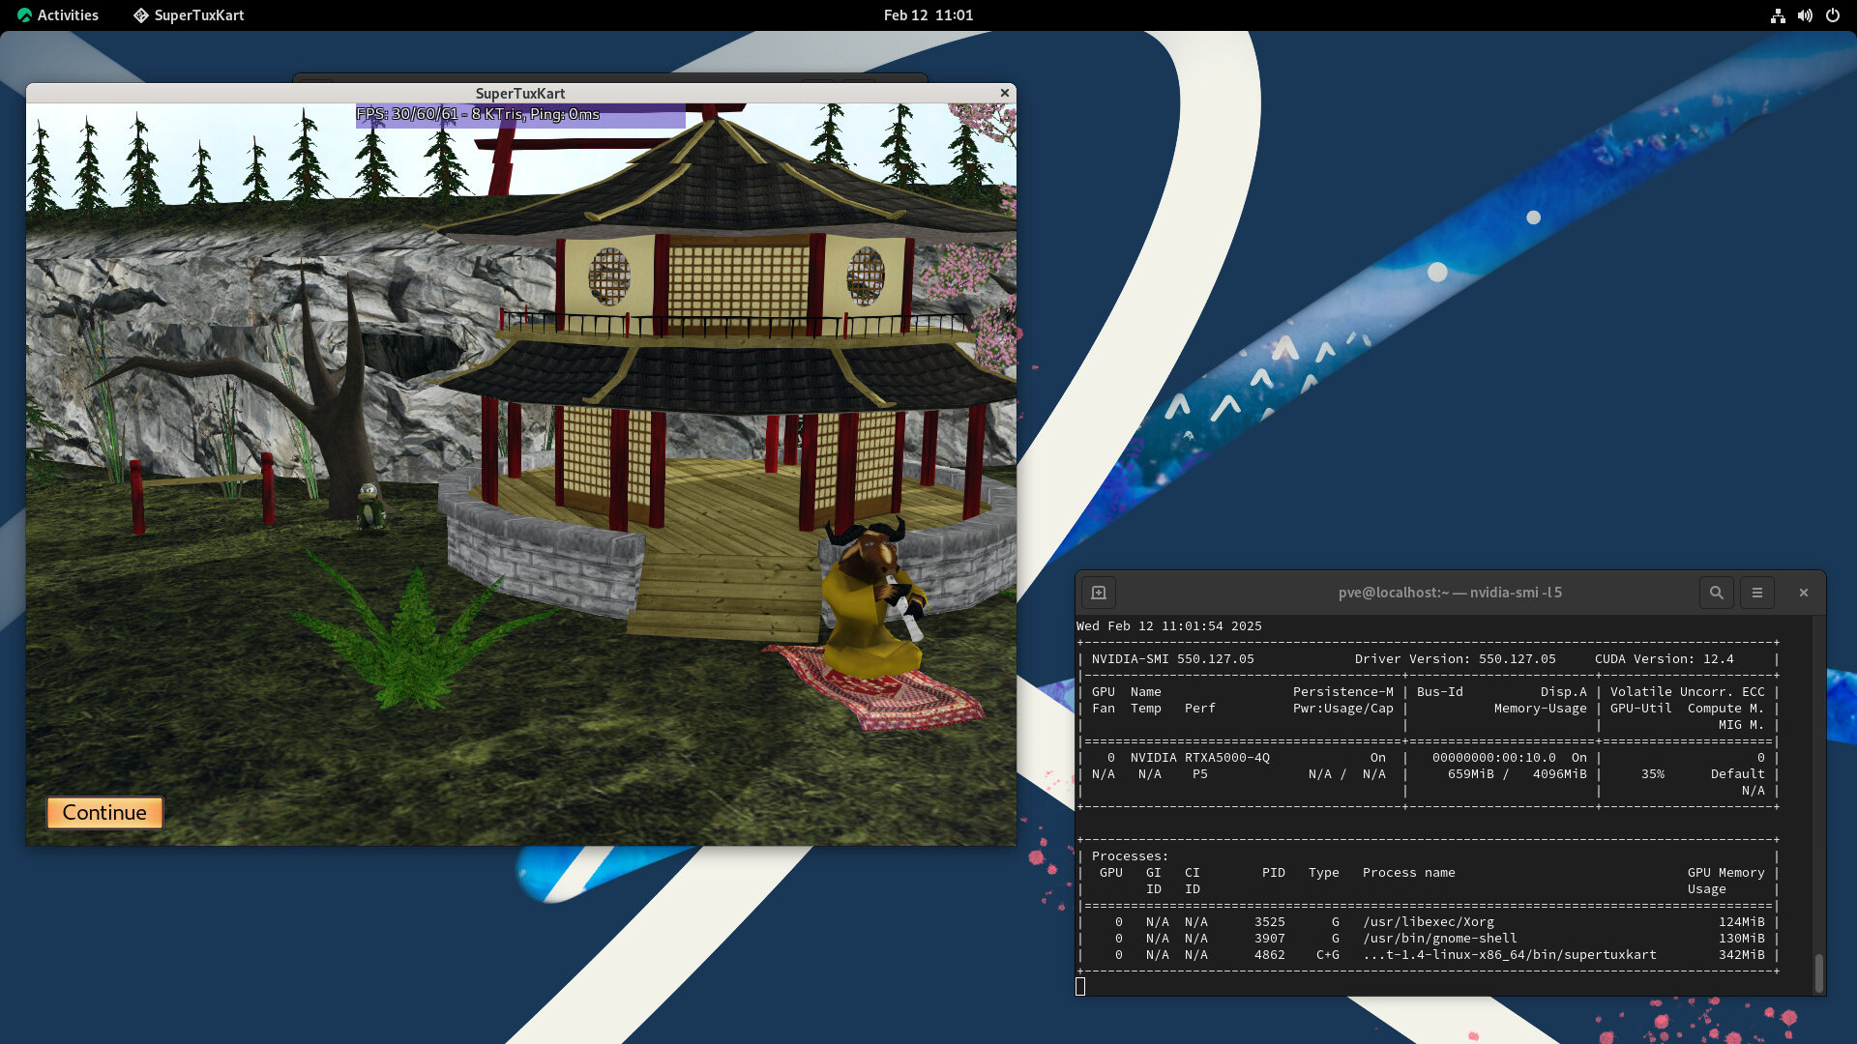Click the SuperTuxKart window title bar
Image resolution: width=1857 pixels, height=1044 pixels.
tap(520, 93)
